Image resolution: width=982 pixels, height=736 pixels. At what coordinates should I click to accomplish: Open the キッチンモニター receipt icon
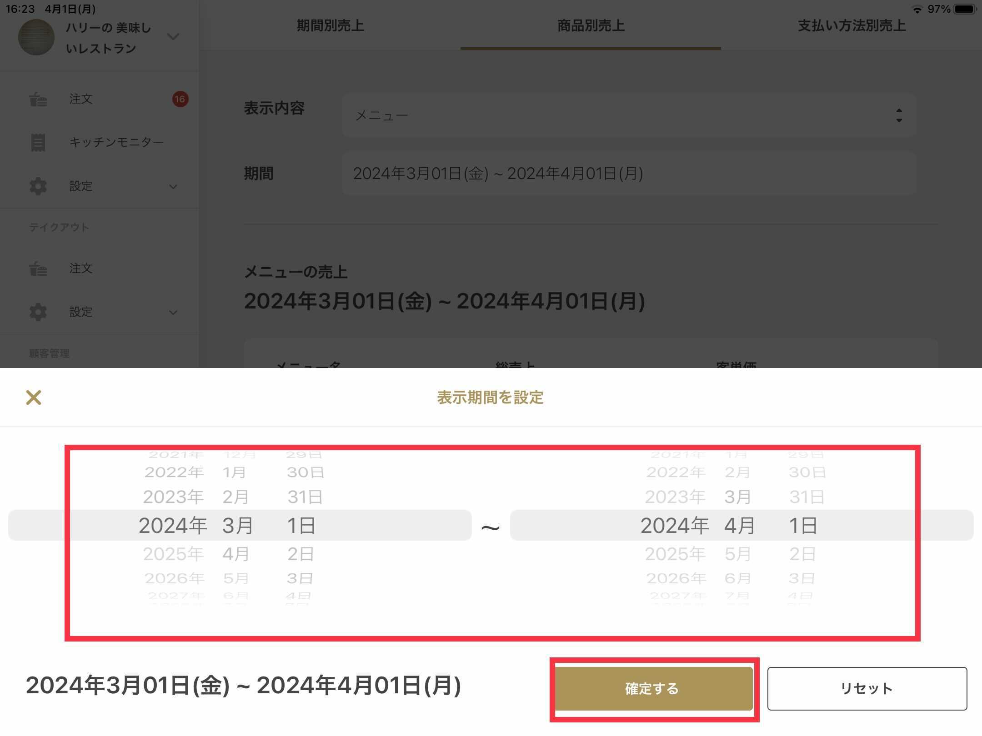click(38, 143)
